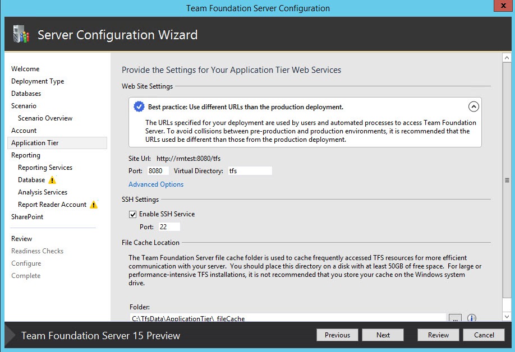The height and width of the screenshot is (352, 515).
Task: Click the SSH Port field showing 22
Action: (169, 226)
